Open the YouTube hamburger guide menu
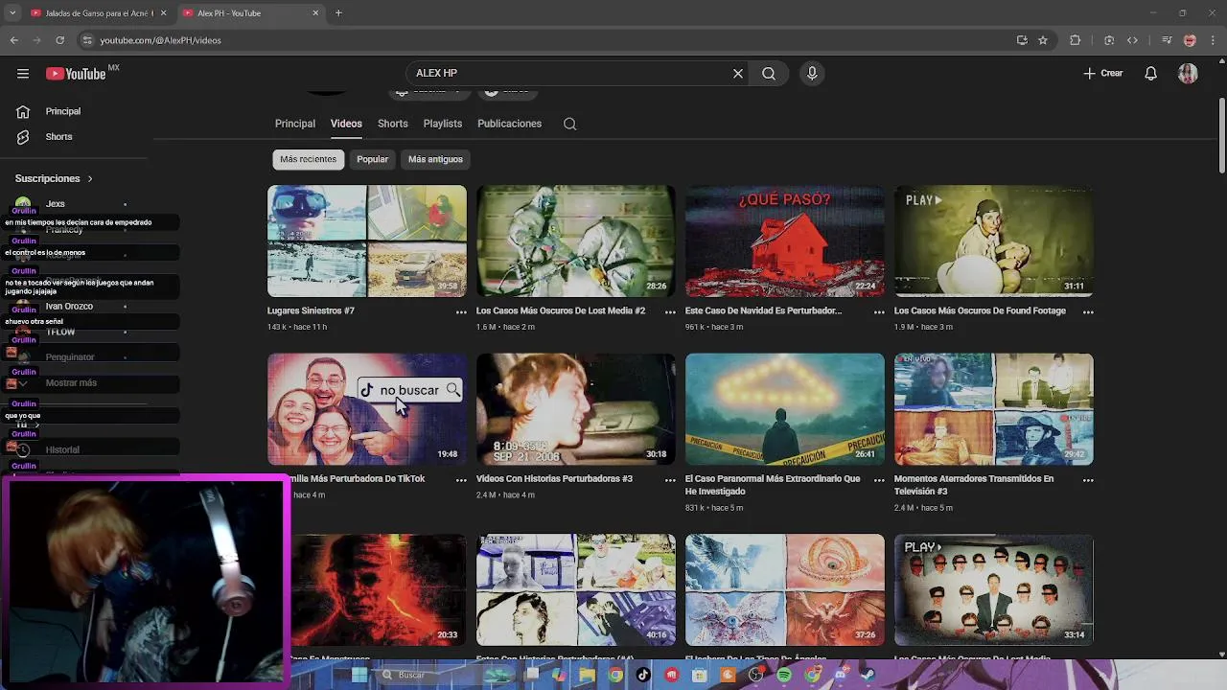Screen dimensions: 1227x690 [x=23, y=74]
